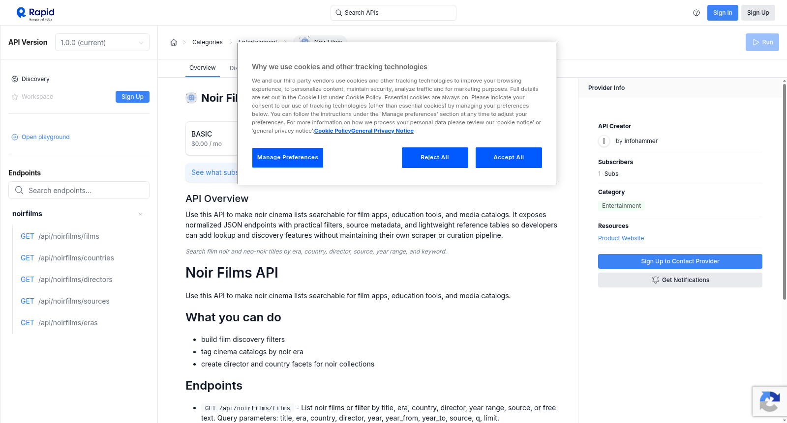
Task: Click Sign Up to Contact Provider
Action: (x=680, y=261)
